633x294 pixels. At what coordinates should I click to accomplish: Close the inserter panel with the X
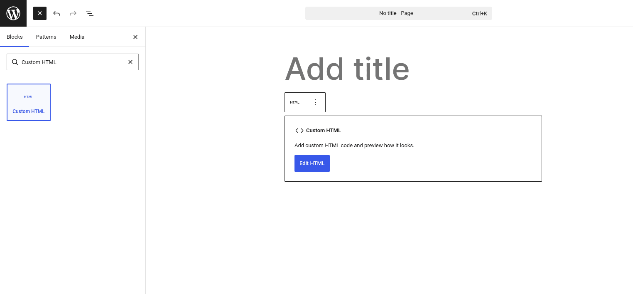135,37
